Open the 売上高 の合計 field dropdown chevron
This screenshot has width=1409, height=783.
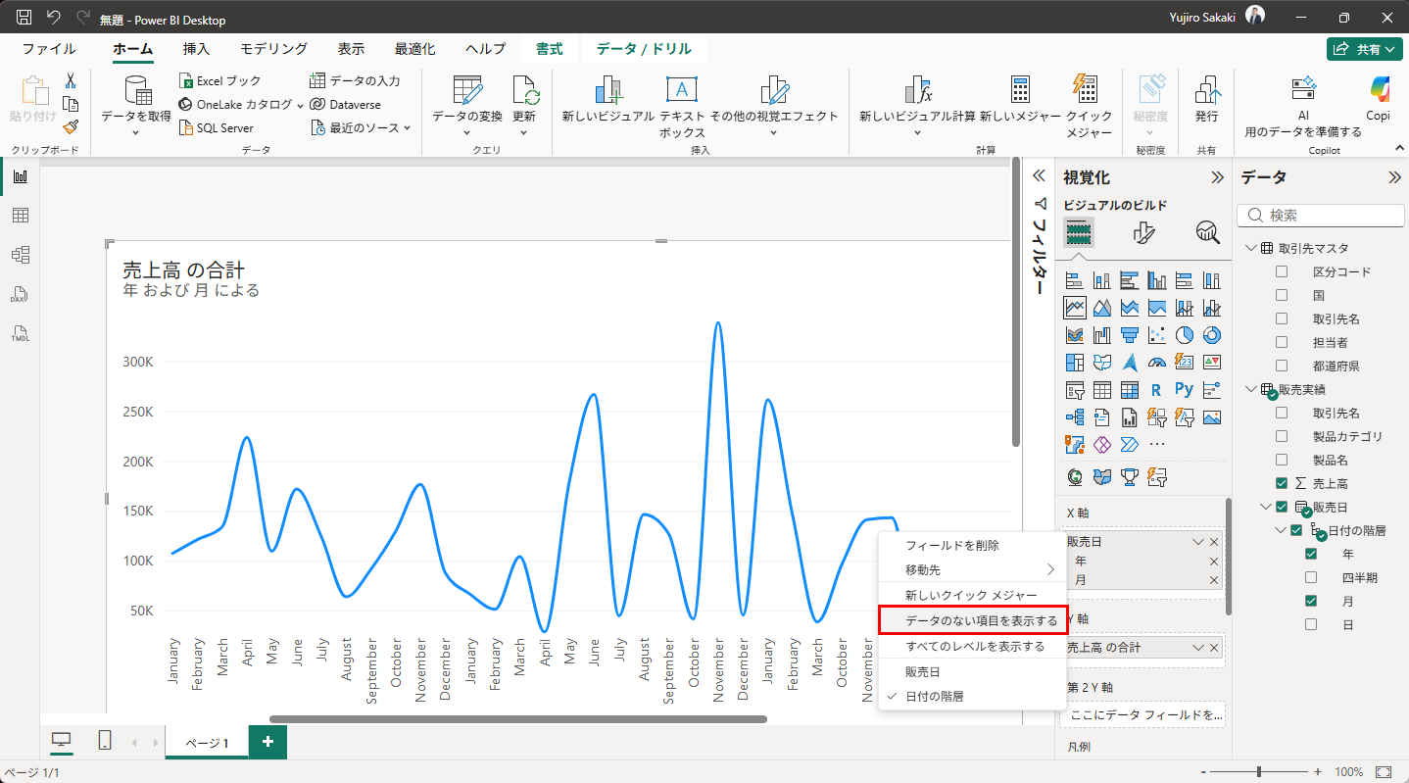pos(1198,648)
